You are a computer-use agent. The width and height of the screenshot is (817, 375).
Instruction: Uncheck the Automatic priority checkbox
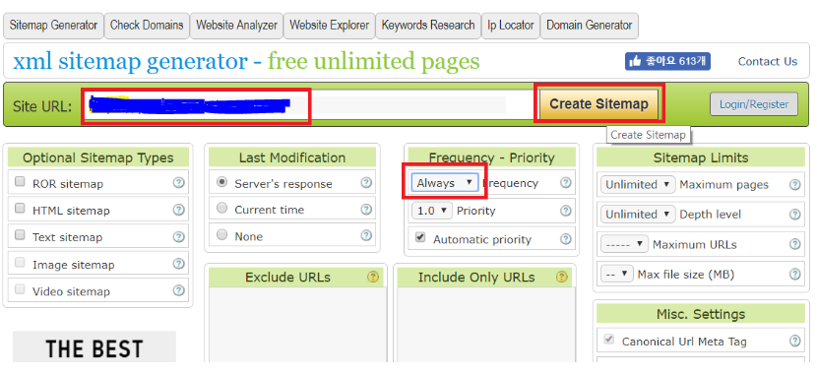pos(420,237)
